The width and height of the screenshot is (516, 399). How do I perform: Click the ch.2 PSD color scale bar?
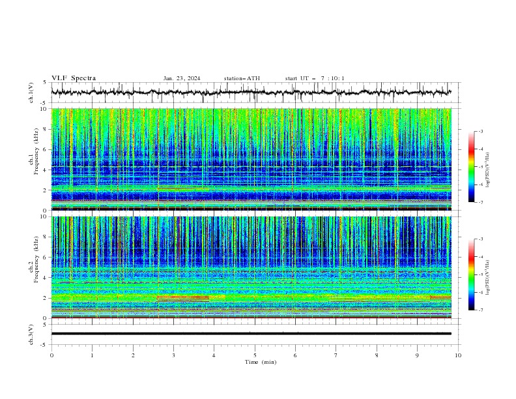pos(471,274)
